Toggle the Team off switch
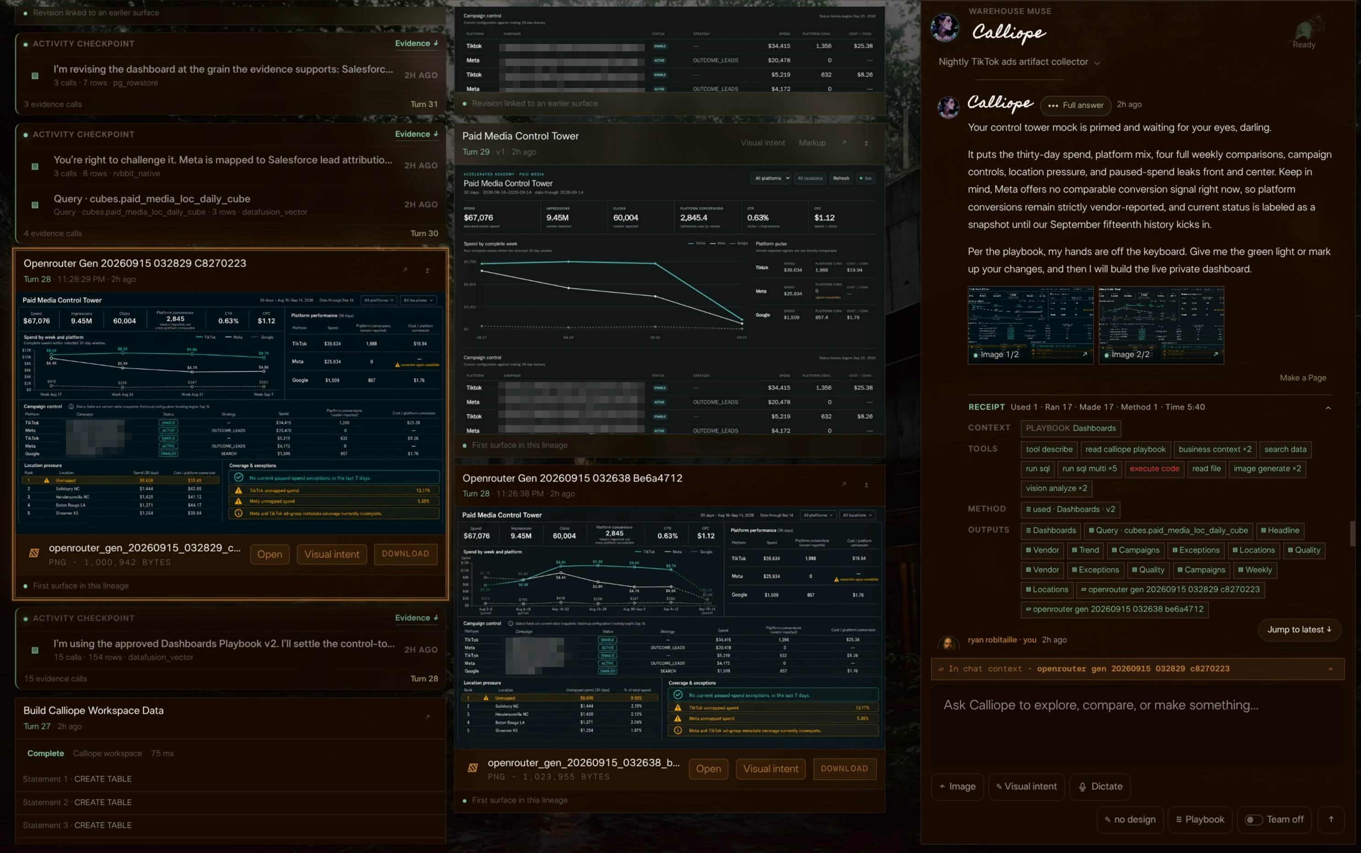1361x853 pixels. 1253,820
